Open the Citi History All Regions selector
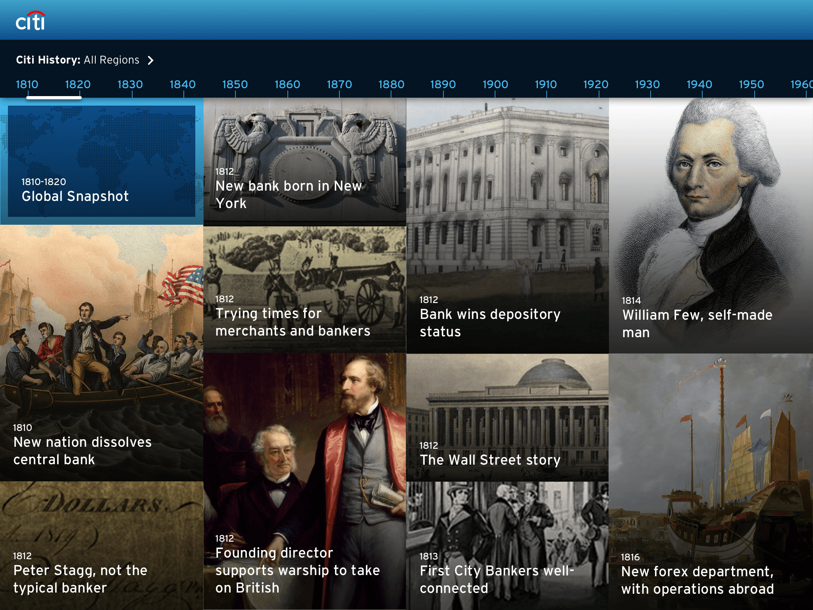The height and width of the screenshot is (610, 813). [85, 60]
